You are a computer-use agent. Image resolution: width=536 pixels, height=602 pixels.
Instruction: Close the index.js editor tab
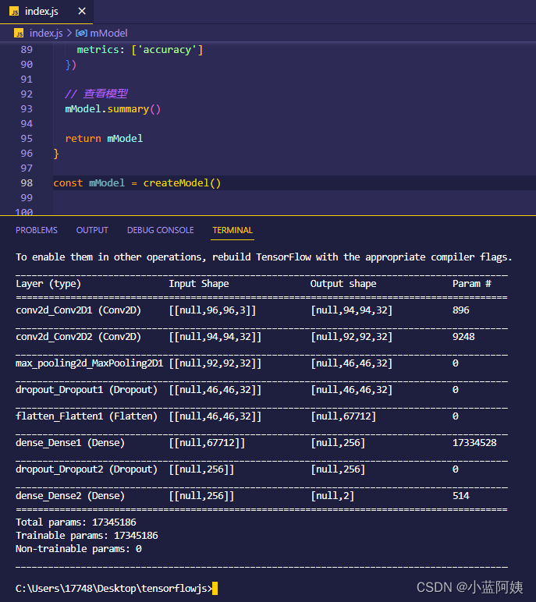[x=82, y=12]
